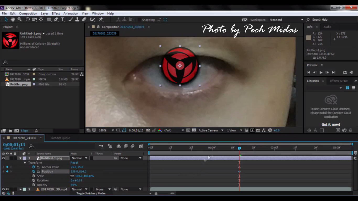358x201 pixels.
Task: Mute audio of 2017020...39.mp4 layer
Action: pyautogui.click(x=7, y=189)
